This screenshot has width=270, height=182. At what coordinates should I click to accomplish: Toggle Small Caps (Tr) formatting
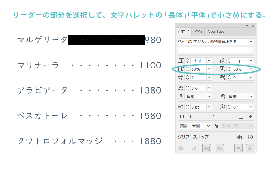[x=192, y=116]
